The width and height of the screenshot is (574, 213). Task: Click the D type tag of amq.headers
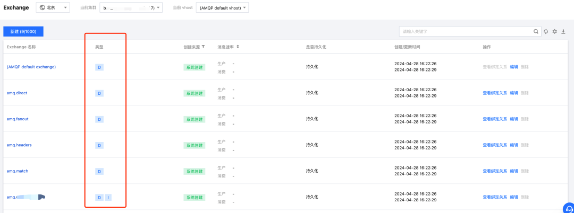(99, 146)
